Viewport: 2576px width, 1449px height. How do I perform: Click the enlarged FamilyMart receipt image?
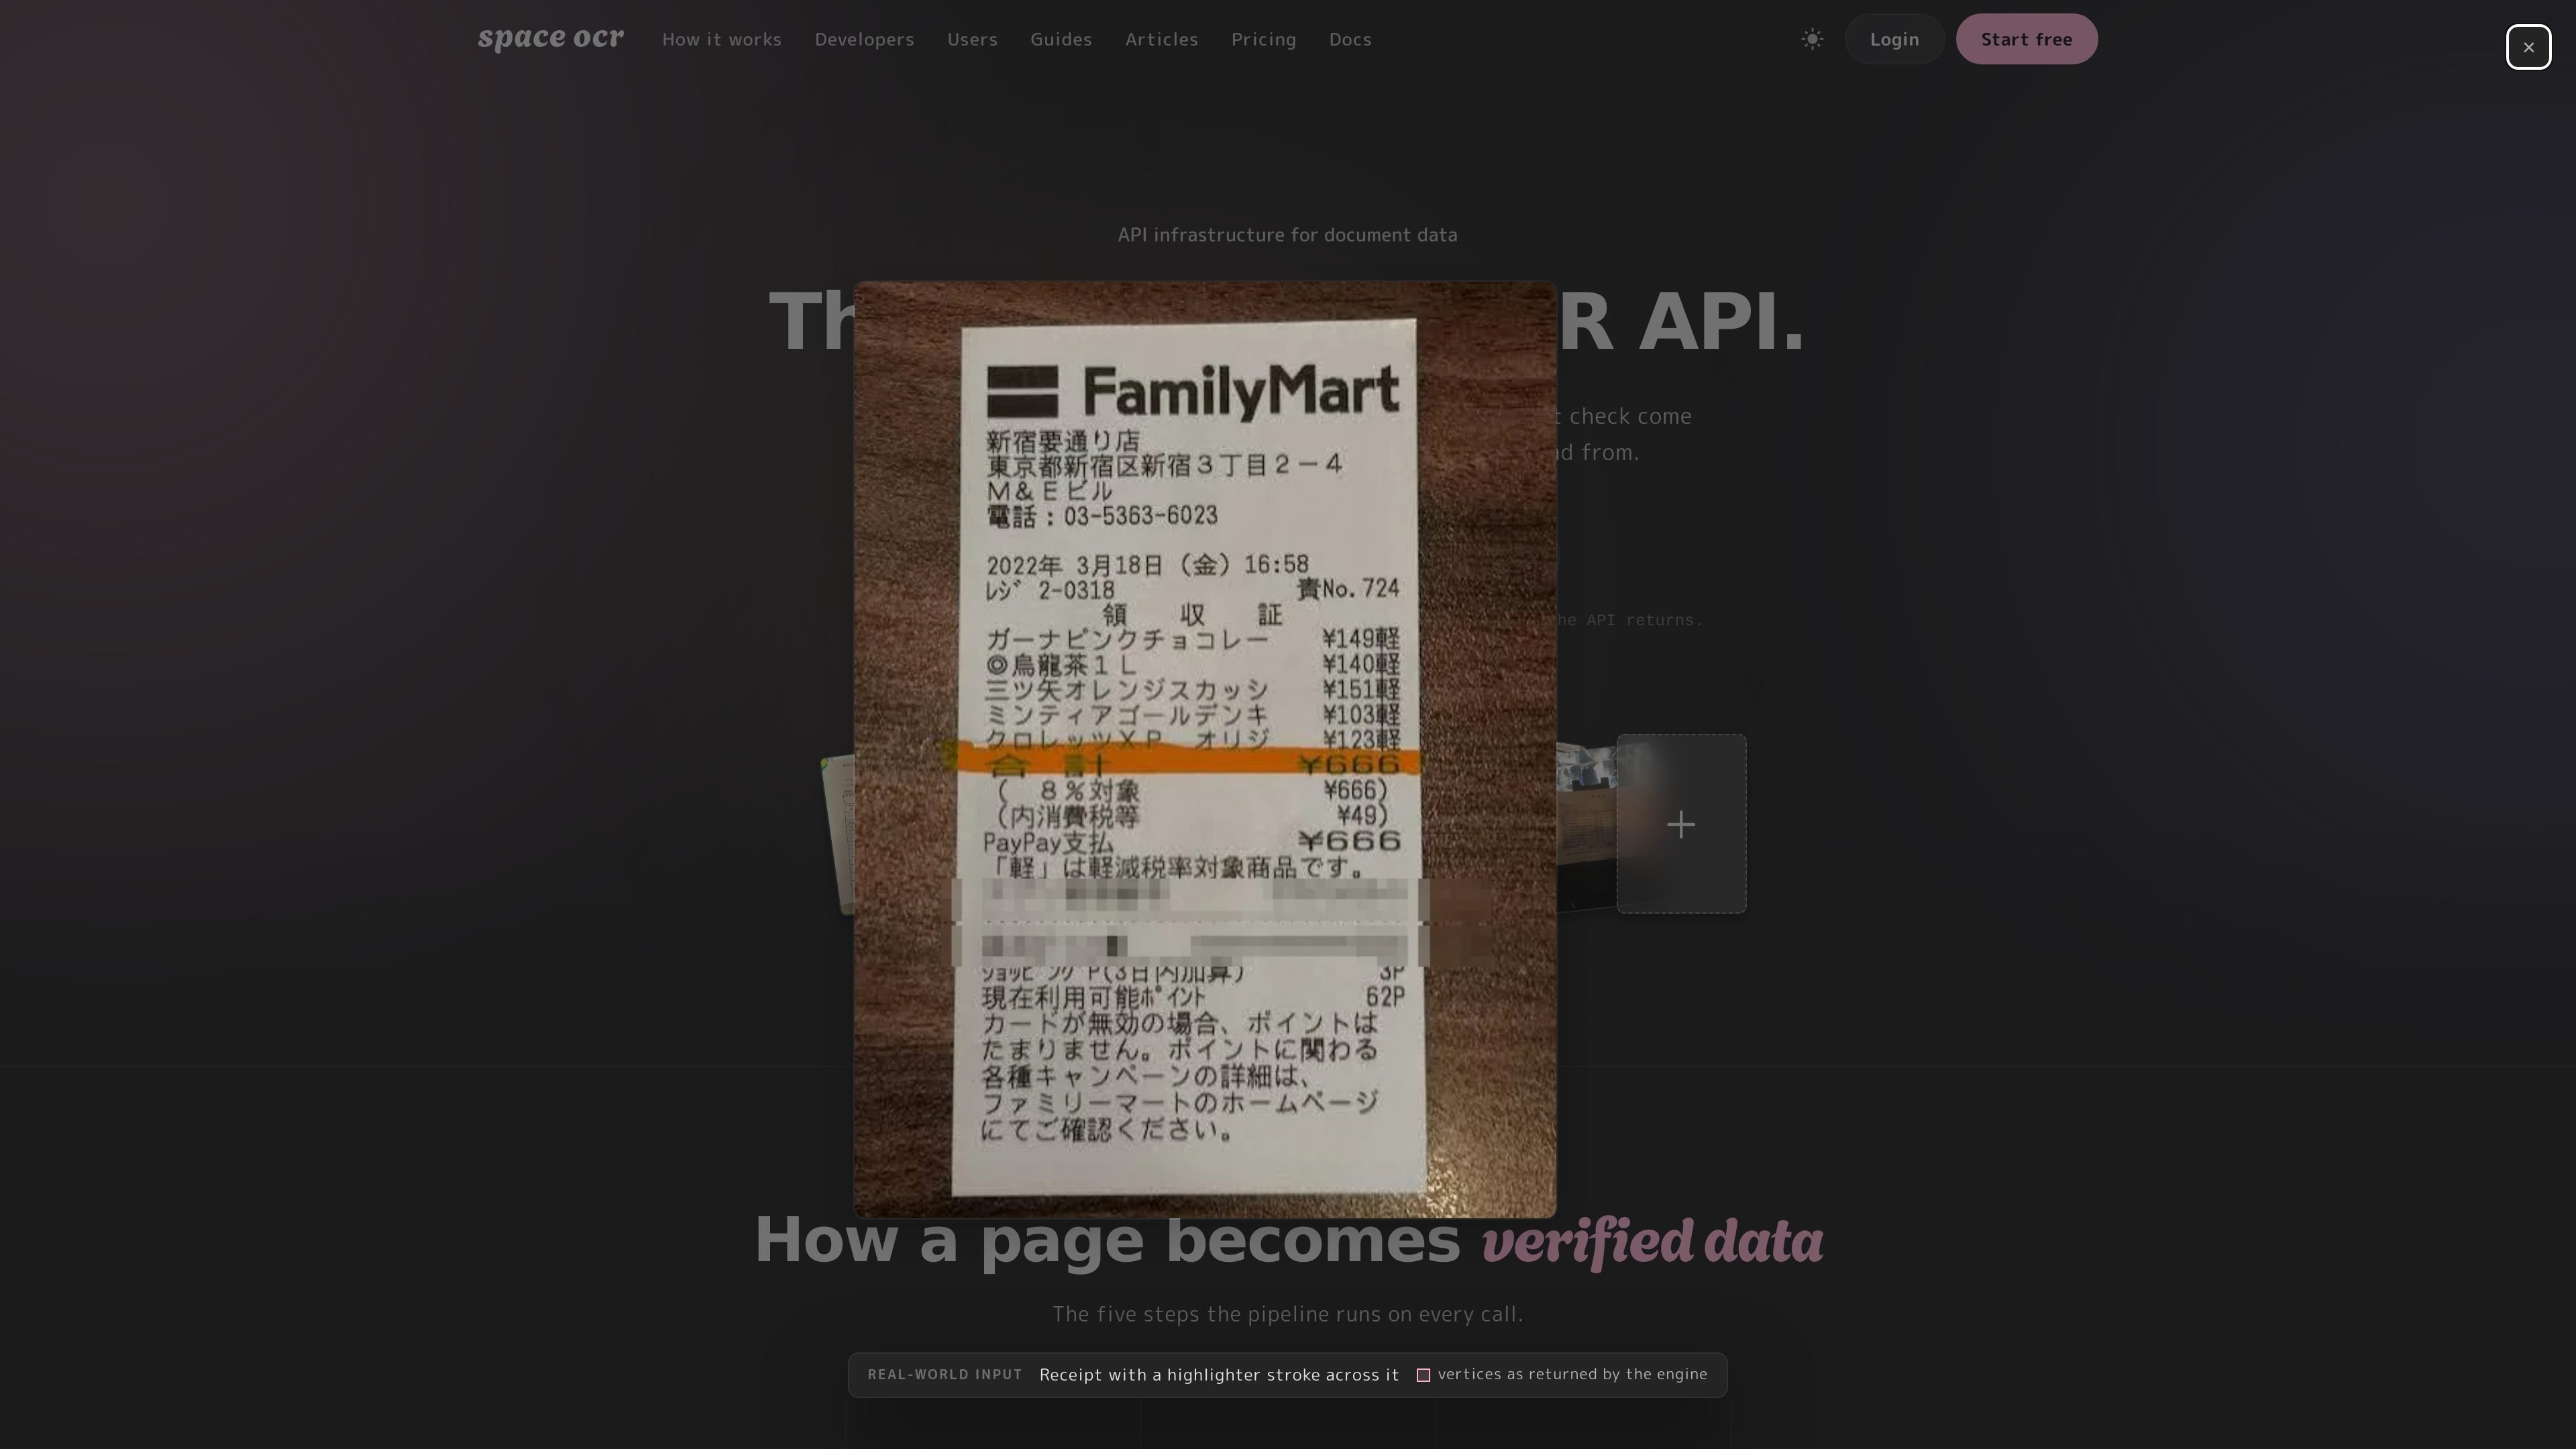pos(1205,750)
